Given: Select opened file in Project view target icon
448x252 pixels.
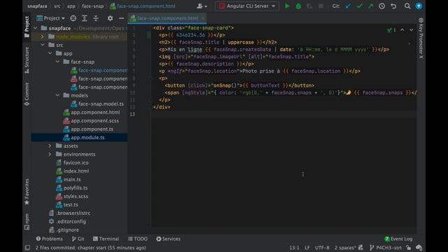Looking at the screenshot, I should (73, 18).
